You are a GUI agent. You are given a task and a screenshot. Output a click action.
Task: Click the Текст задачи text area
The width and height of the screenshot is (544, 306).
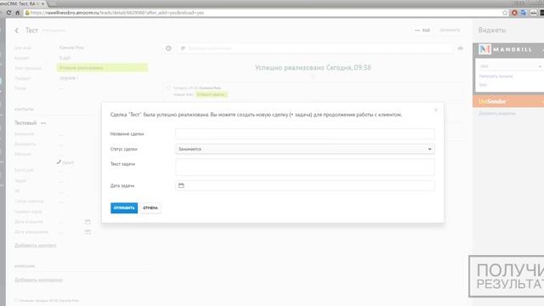click(x=305, y=167)
